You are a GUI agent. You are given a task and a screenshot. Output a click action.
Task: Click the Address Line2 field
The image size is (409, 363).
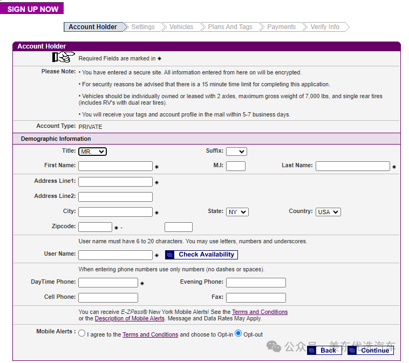tap(115, 197)
